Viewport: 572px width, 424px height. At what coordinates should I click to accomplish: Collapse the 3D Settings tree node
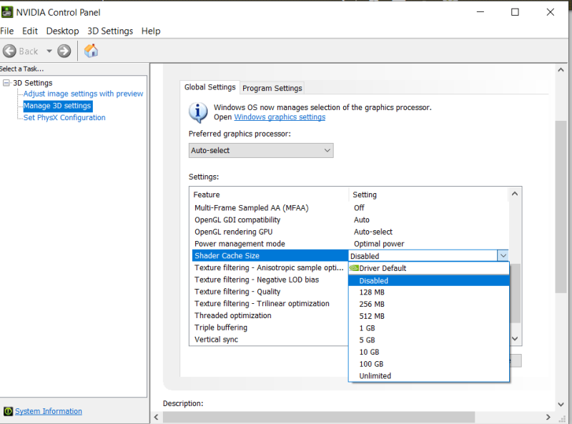[6, 83]
